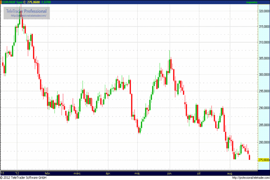Click the last red candle at chart's right edge
This screenshot has width=270, height=180.
click(249, 156)
